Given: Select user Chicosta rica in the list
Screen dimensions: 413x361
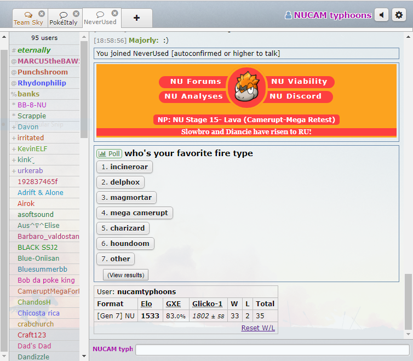Looking at the screenshot, I should [x=44, y=313].
